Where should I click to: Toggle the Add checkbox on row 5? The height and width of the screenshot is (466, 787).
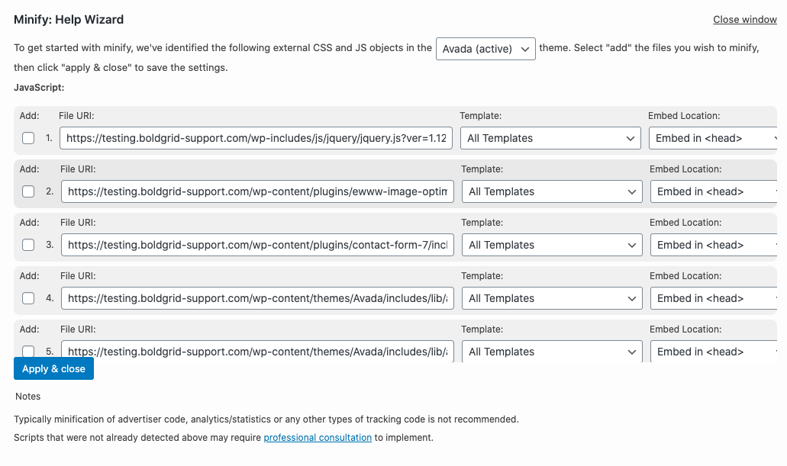[28, 352]
